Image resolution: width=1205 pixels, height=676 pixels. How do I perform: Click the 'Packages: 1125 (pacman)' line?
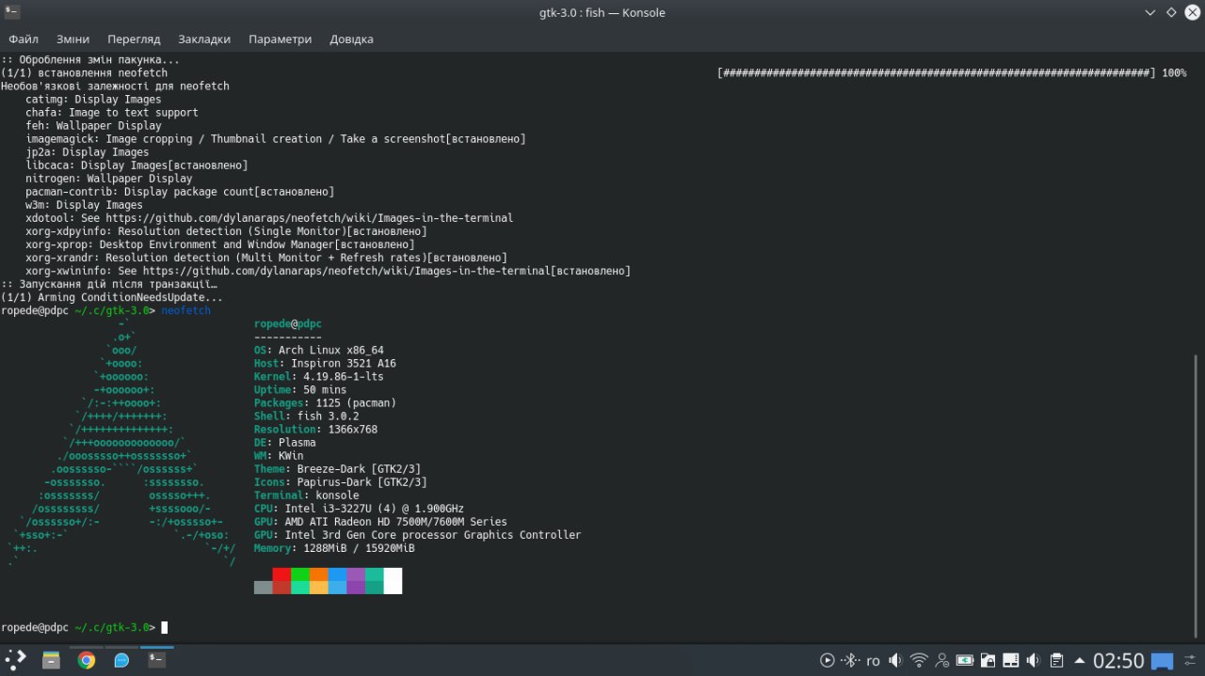tap(325, 402)
